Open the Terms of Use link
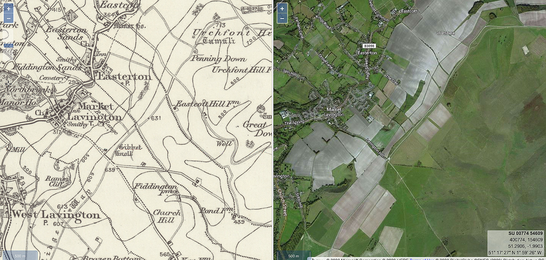The width and height of the screenshot is (546, 260). (x=422, y=258)
